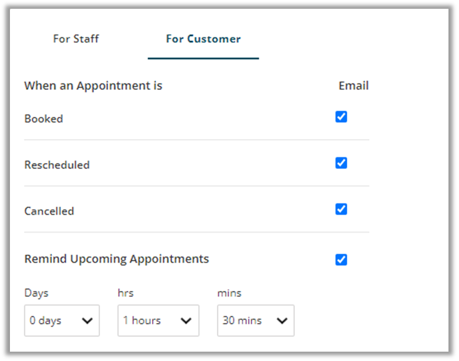This screenshot has height=361, width=459.
Task: Click the chevron arrow in hrs selector
Action: pyautogui.click(x=186, y=321)
